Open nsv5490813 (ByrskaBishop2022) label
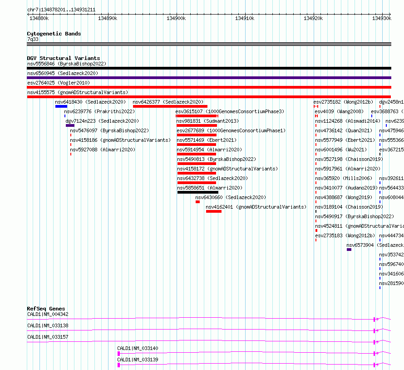This screenshot has width=404, height=370. 217,159
